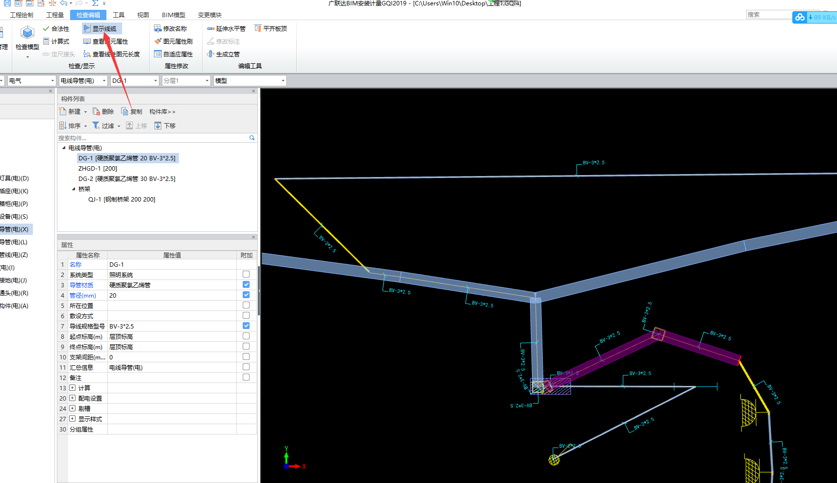Click 构件库>> link
The width and height of the screenshot is (837, 483).
tap(162, 112)
